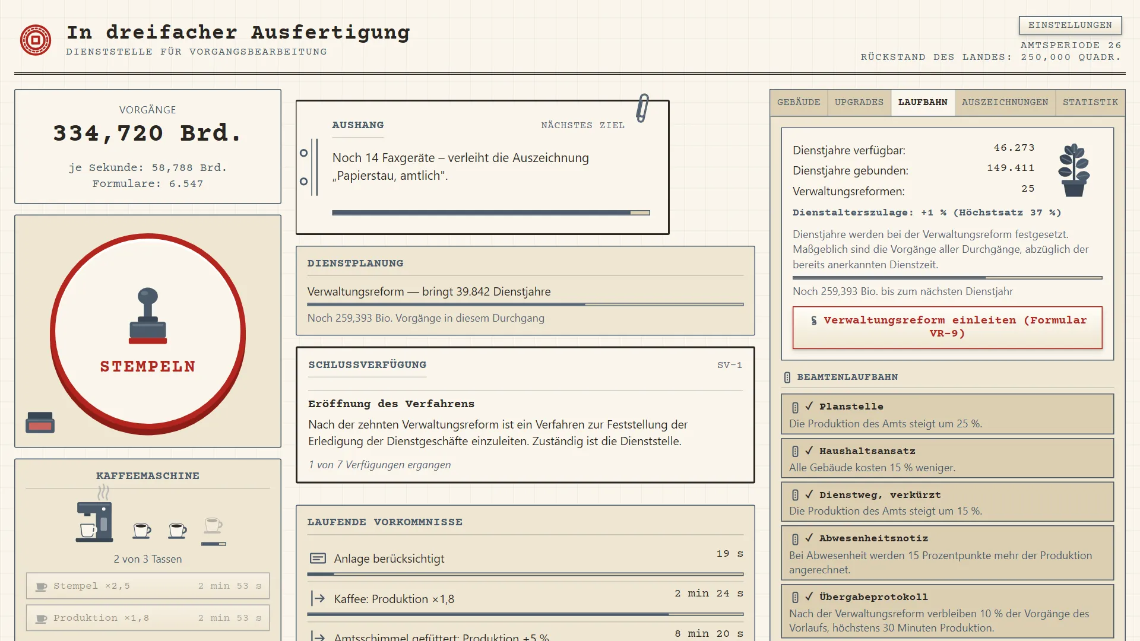Click the clip icon on the Übergabeprotokoll card

pos(795,597)
